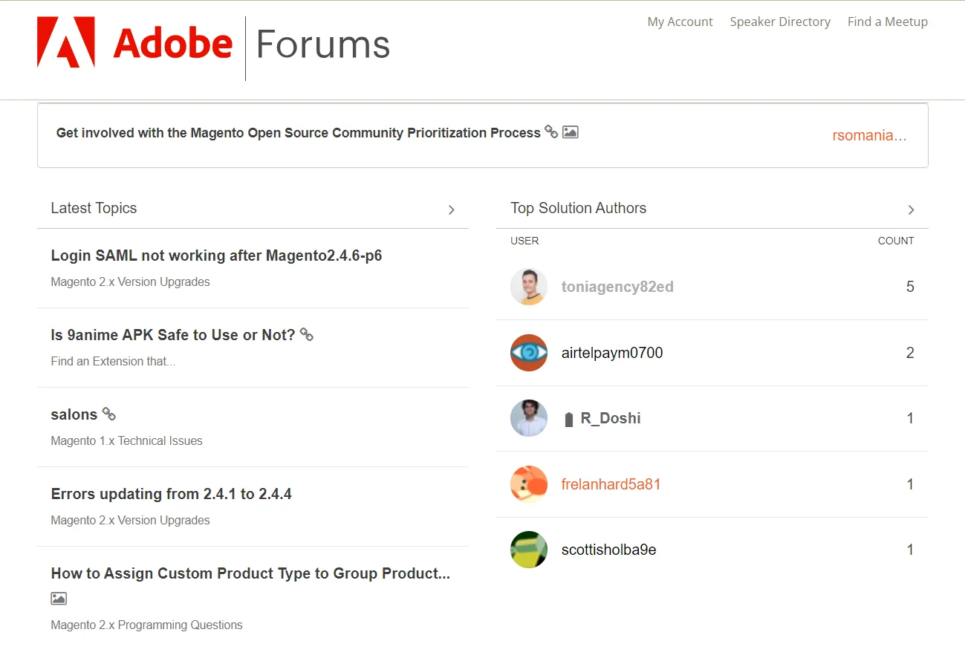The image size is (965, 664).
Task: Open the rsomania author link on the announcement
Action: (869, 135)
